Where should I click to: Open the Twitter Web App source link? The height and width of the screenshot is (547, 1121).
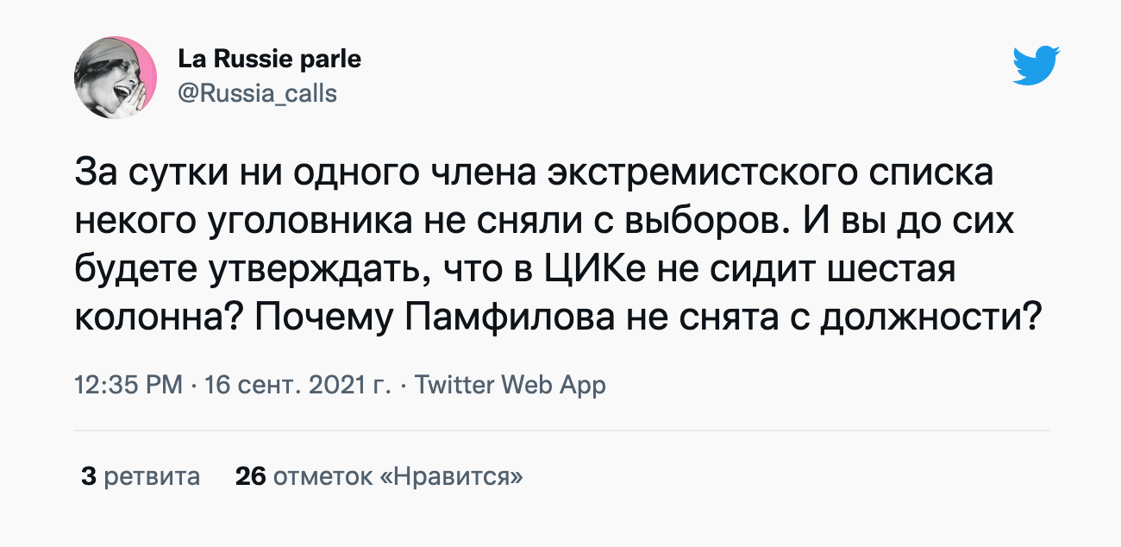[510, 385]
